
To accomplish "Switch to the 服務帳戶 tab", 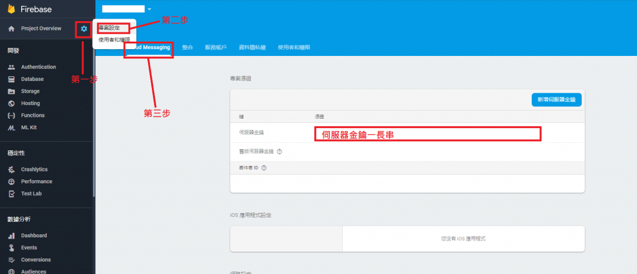I will coord(216,47).
